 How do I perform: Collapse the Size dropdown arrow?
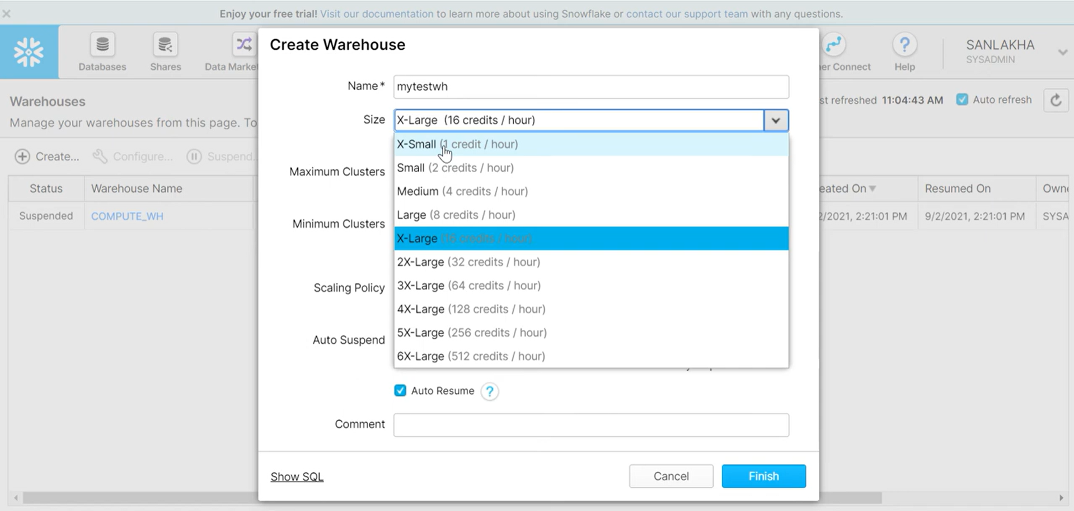point(776,120)
